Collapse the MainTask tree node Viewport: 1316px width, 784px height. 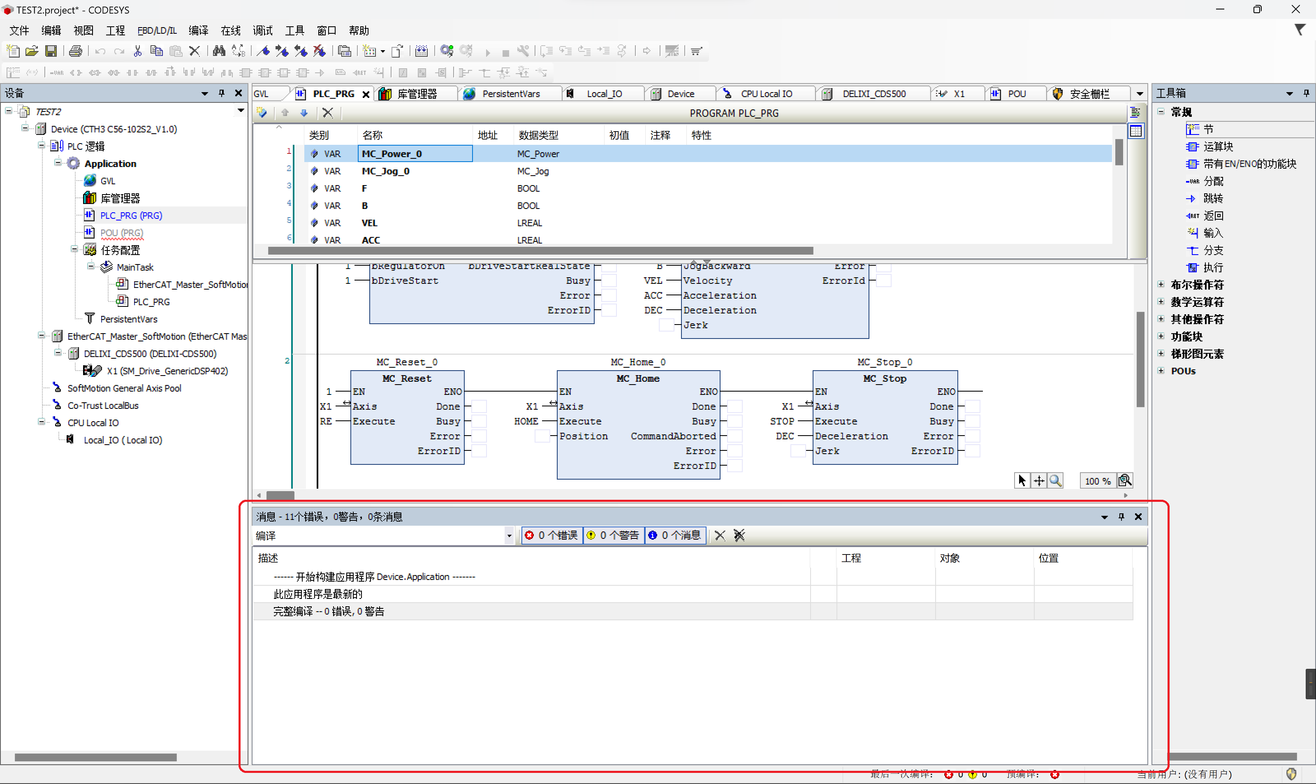(91, 266)
